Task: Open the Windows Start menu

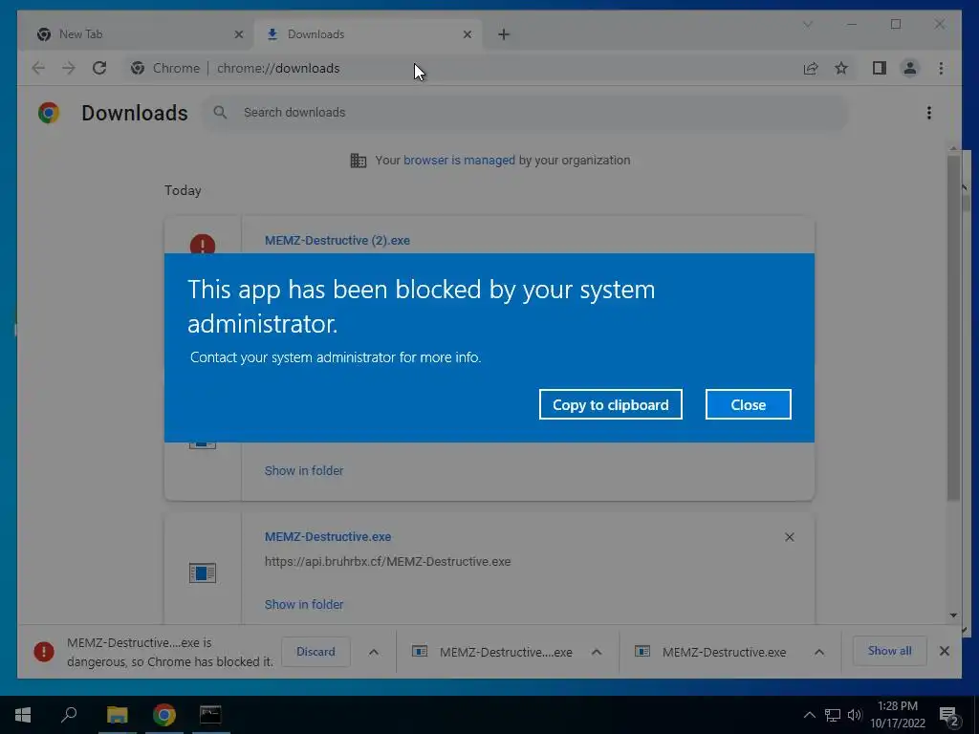Action: [x=23, y=715]
